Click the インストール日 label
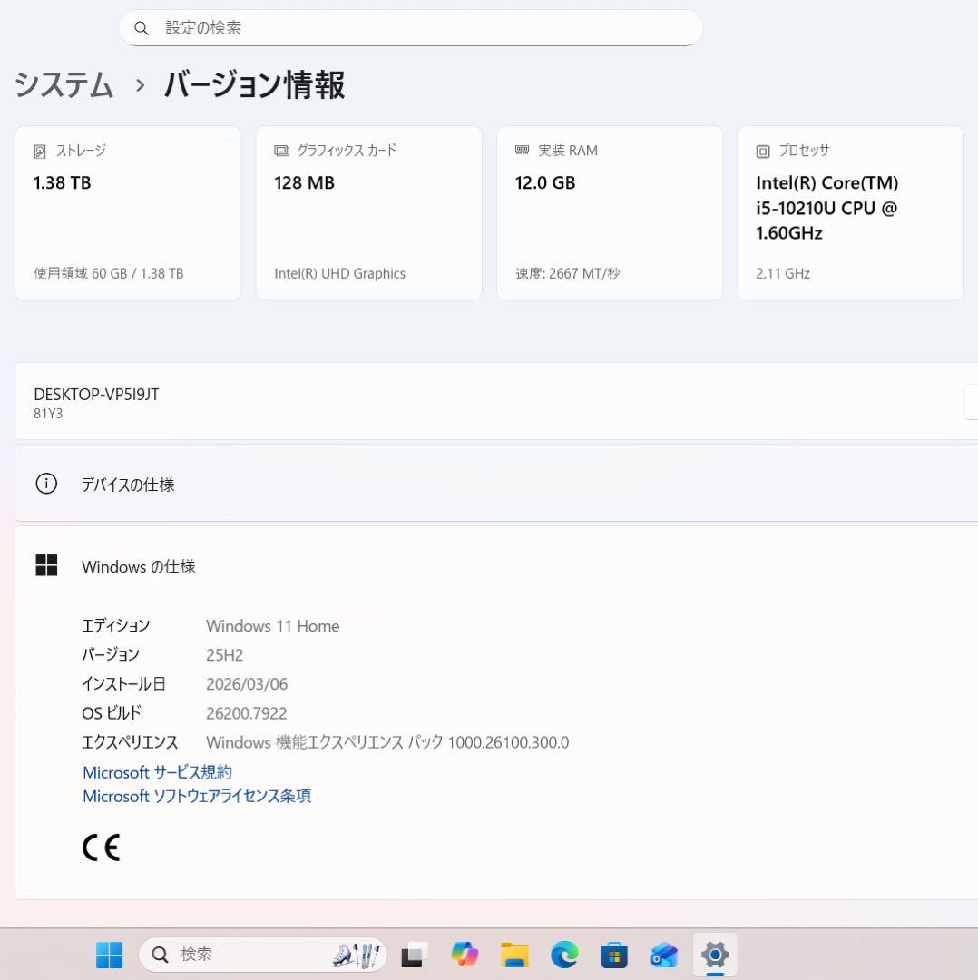Viewport: 978px width, 980px height. pyautogui.click(x=123, y=684)
